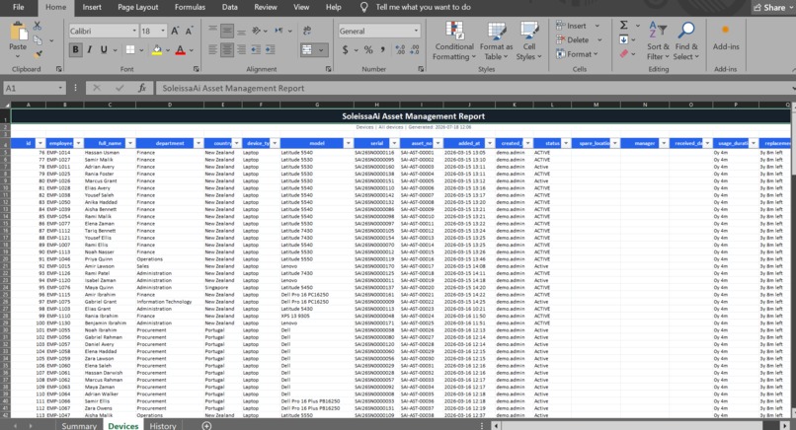796x430 pixels.
Task: Open Sort & Filter menu
Action: pos(658,41)
